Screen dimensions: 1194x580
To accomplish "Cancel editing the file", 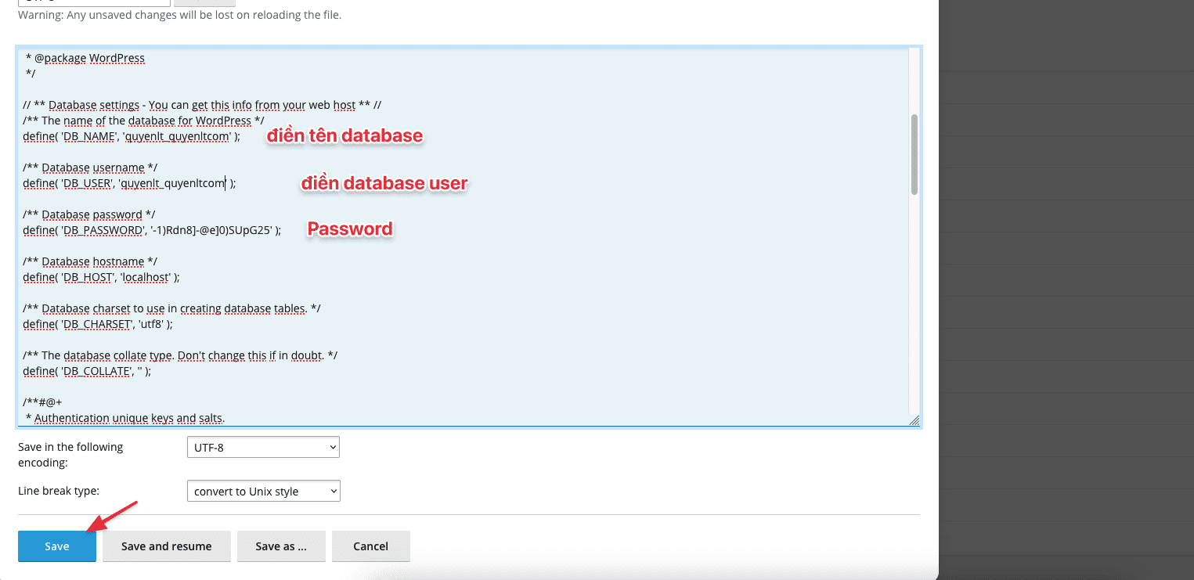I will coord(370,546).
